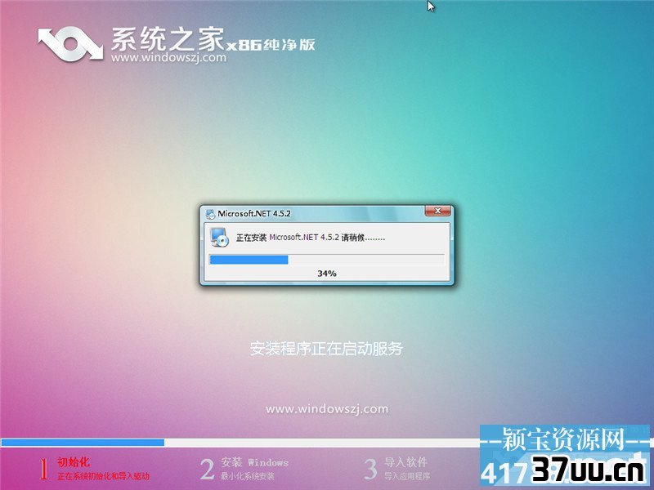The height and width of the screenshot is (490, 654).
Task: Click the x86纯净版 label
Action: 271,45
